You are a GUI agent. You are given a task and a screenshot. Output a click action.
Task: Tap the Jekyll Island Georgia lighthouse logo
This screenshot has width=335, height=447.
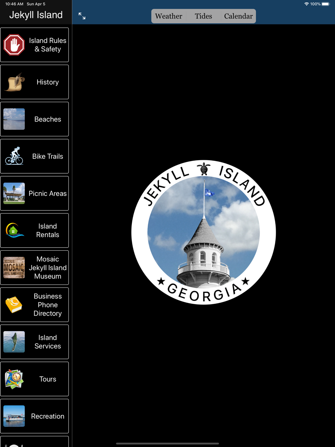204,232
